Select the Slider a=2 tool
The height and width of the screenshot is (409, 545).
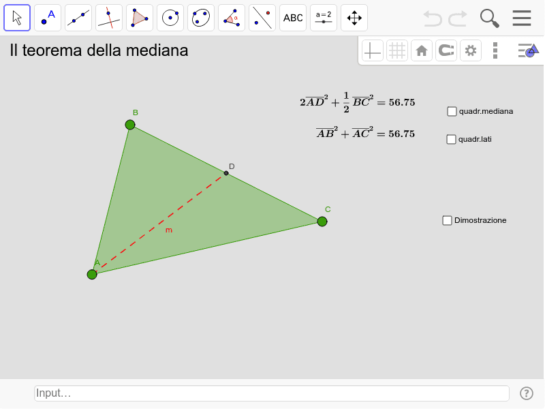(324, 18)
